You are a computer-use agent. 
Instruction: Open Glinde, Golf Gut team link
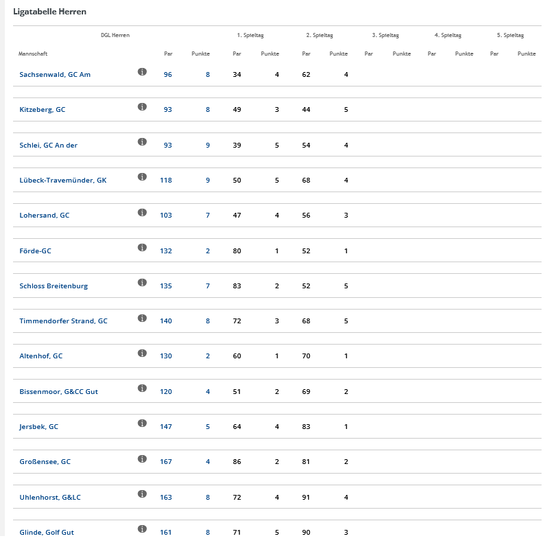coord(47,532)
